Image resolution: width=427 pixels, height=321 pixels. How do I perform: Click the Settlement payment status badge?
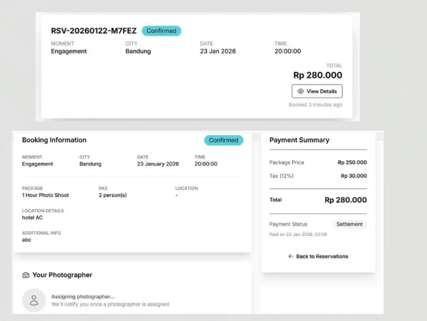(349, 224)
